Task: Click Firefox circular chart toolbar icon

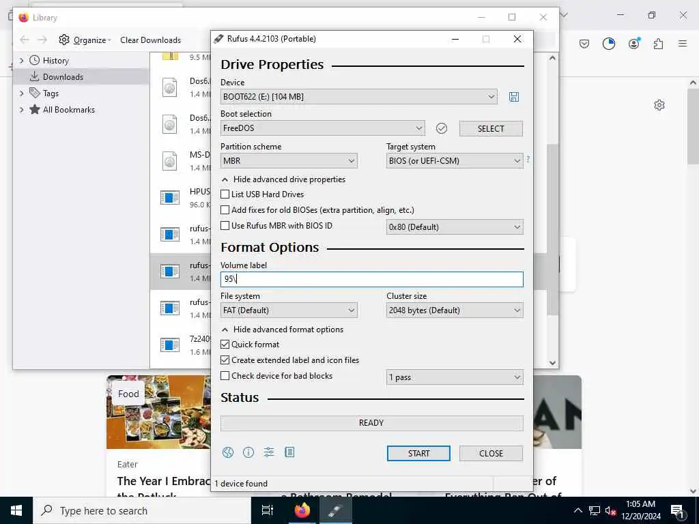Action: [608, 44]
